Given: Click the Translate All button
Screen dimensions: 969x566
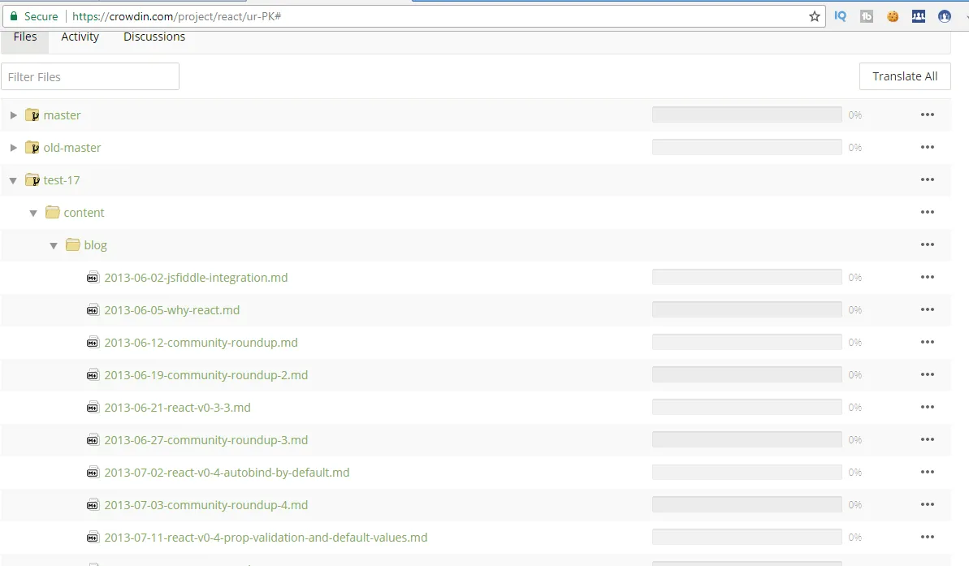Looking at the screenshot, I should [x=905, y=76].
